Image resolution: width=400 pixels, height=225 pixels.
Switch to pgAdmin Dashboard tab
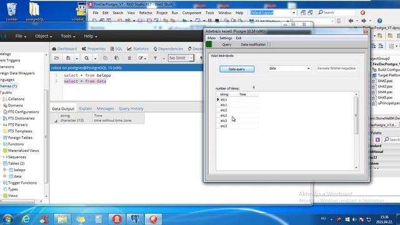[64, 49]
